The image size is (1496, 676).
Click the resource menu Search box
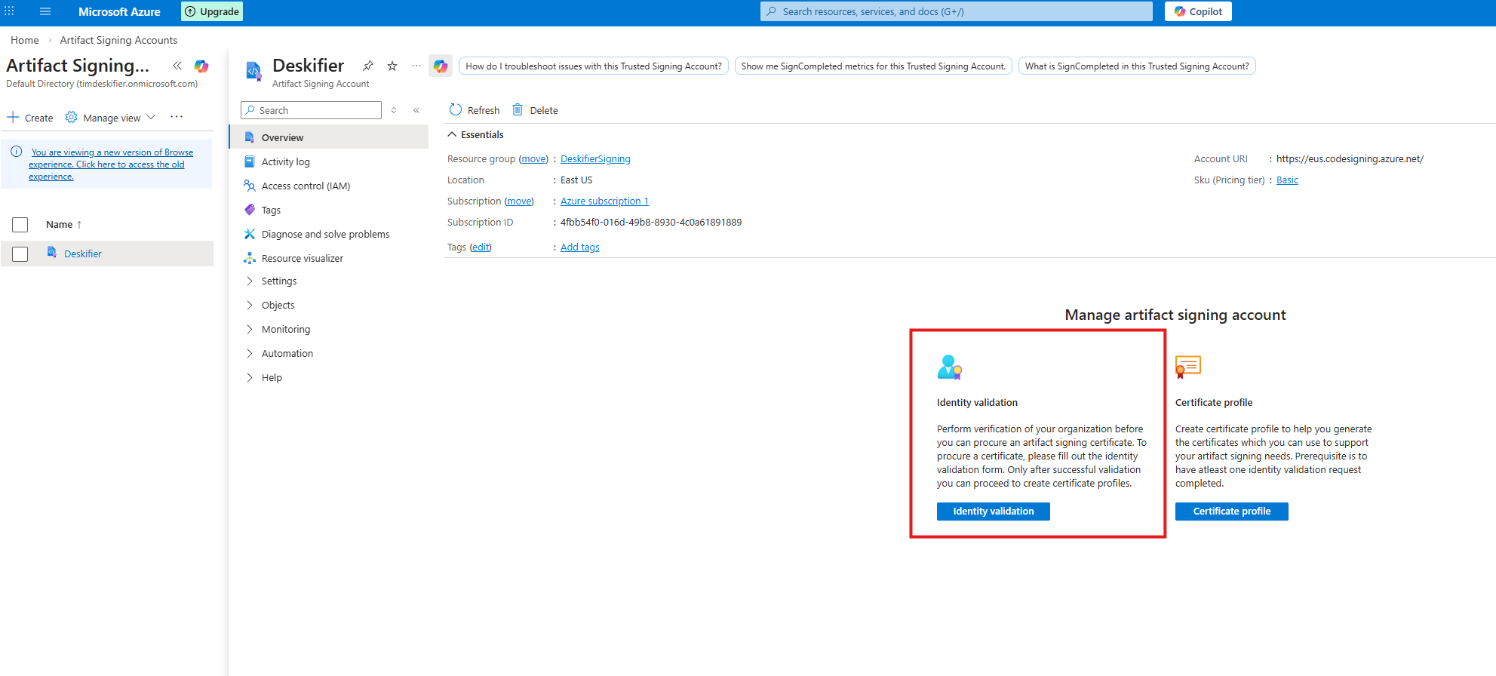(x=311, y=110)
